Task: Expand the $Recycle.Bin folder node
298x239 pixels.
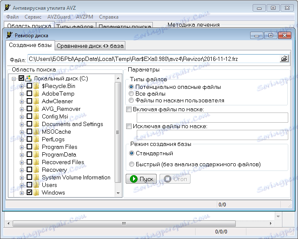Action: tap(22, 86)
